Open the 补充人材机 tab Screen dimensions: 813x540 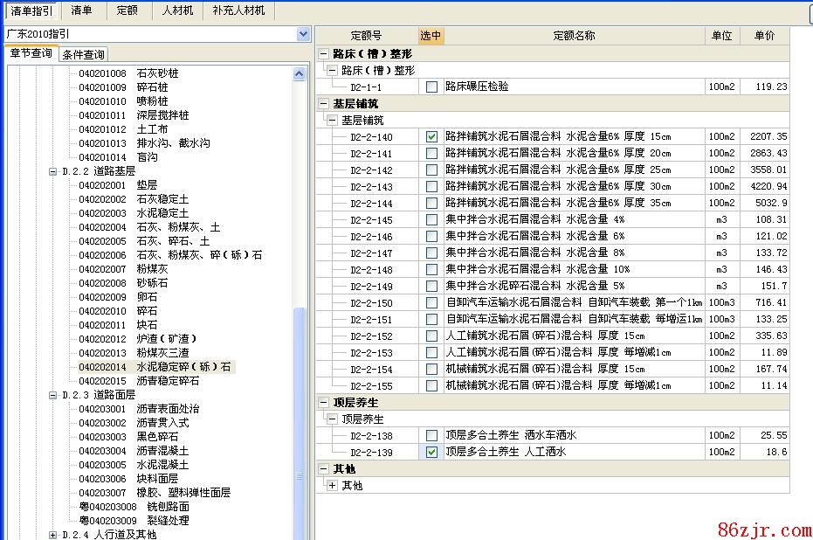pos(239,10)
